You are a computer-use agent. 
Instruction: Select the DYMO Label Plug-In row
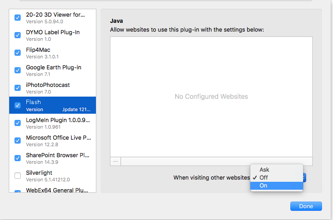[x=52, y=36]
